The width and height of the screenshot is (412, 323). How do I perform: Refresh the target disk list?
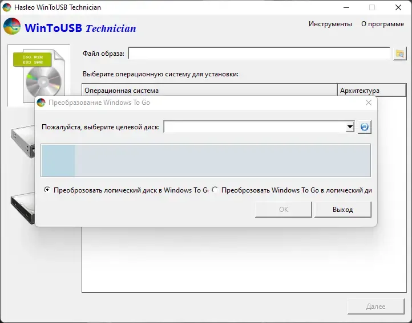365,127
